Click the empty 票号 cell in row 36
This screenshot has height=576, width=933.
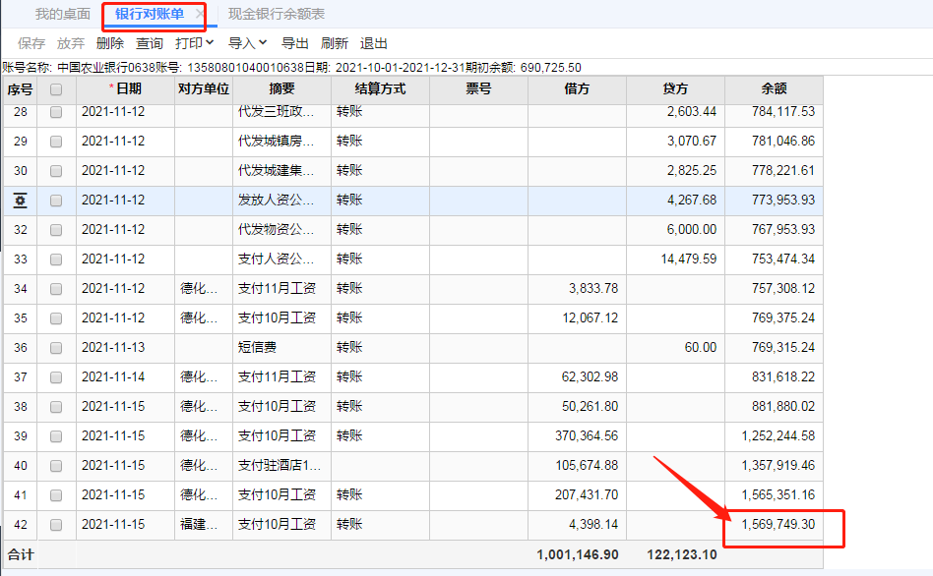(478, 348)
